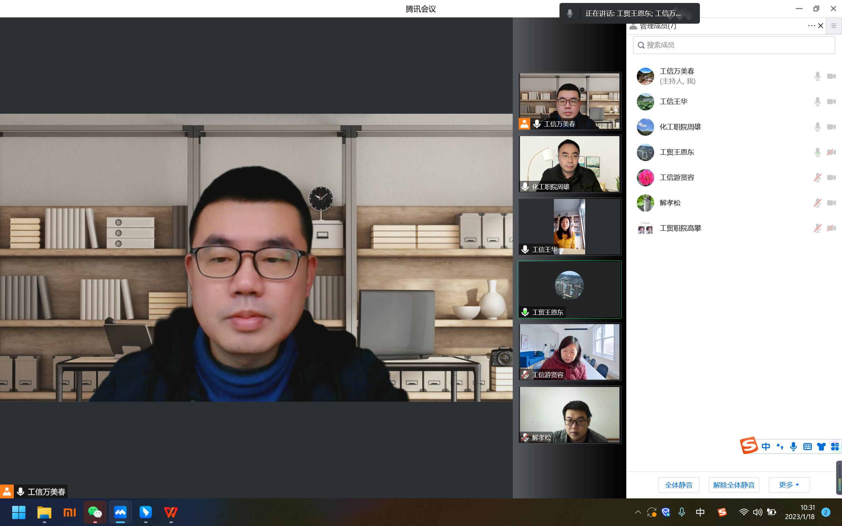This screenshot has width=842, height=526.
Task: Expand 更多 dropdown menu
Action: (789, 485)
